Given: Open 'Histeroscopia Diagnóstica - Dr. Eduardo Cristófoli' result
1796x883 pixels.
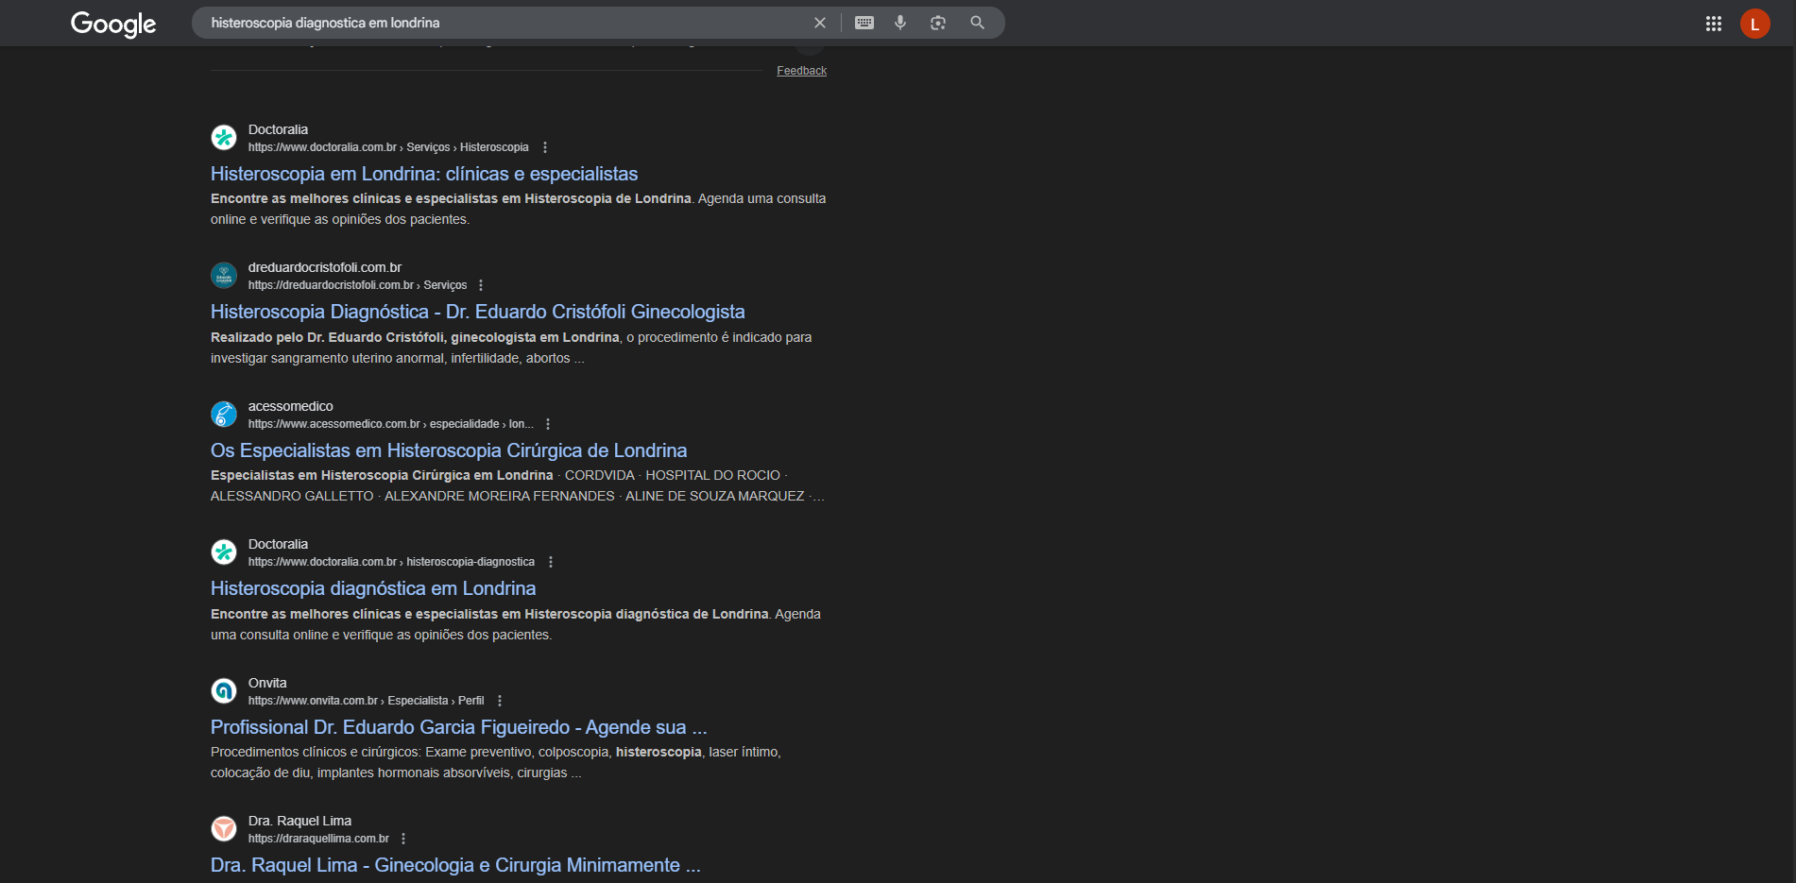Looking at the screenshot, I should [478, 312].
